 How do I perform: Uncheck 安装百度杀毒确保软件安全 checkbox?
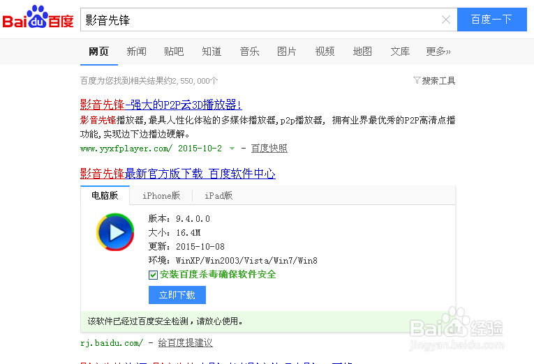(153, 275)
